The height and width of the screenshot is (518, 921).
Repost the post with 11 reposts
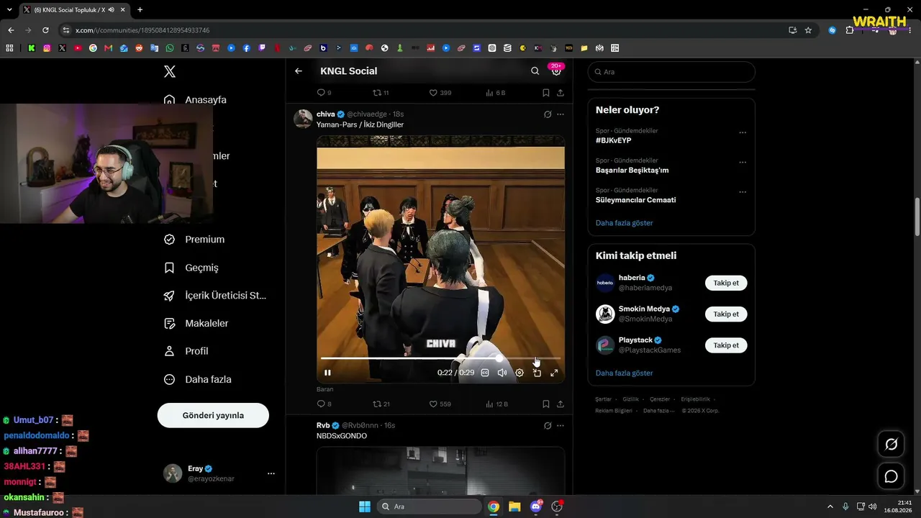381,93
